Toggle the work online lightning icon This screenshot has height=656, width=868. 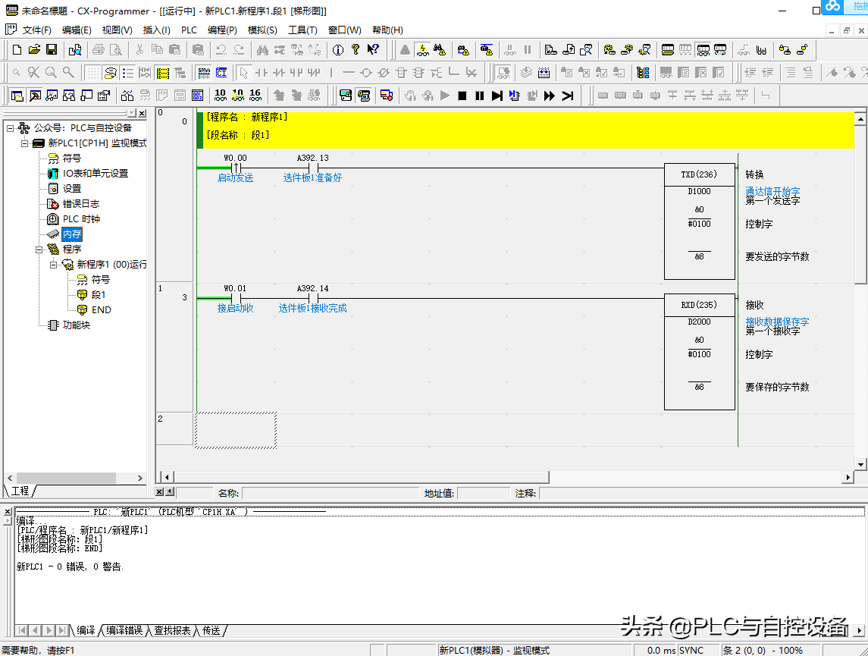(x=422, y=49)
